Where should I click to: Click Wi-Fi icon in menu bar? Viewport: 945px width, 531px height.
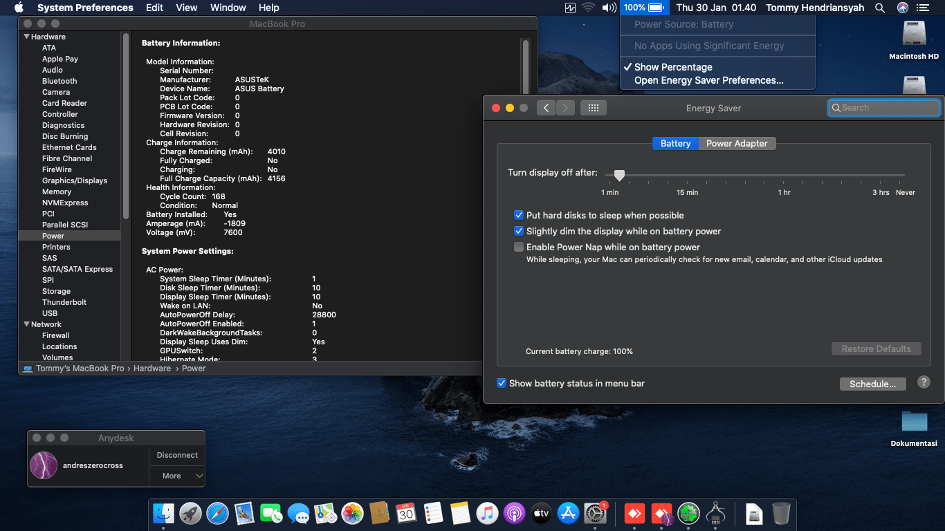(588, 8)
